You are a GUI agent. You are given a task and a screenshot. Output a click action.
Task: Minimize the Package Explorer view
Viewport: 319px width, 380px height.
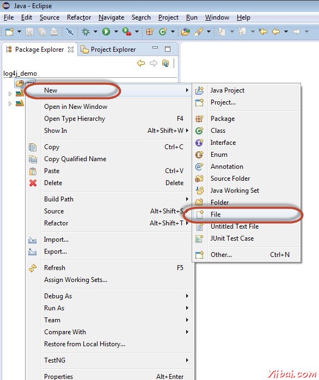point(155,48)
